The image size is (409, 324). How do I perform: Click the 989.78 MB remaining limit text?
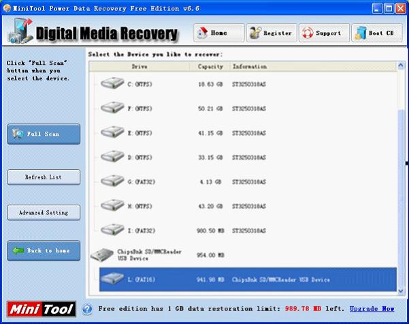(303, 309)
